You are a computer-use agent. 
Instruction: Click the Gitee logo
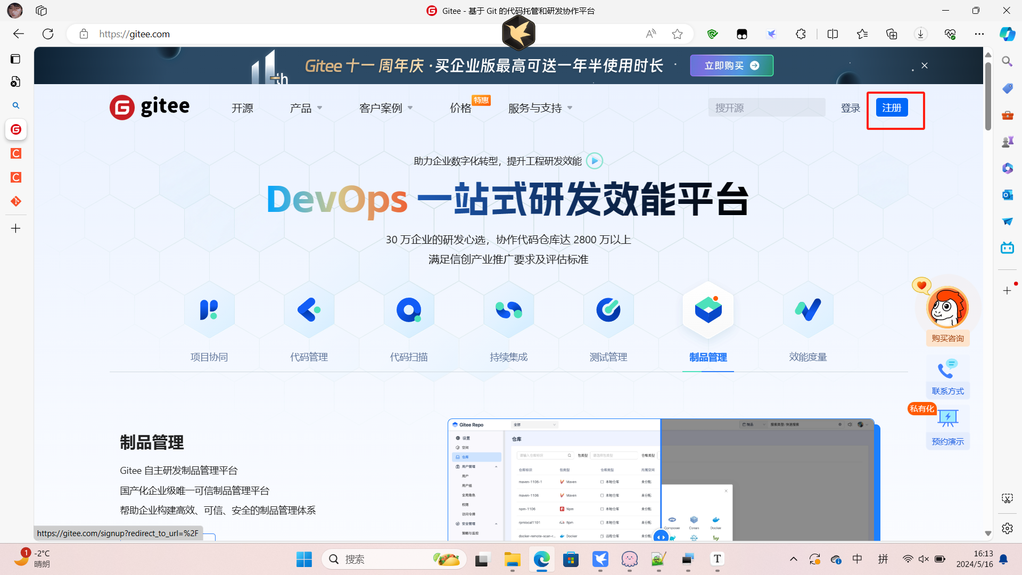click(x=149, y=107)
